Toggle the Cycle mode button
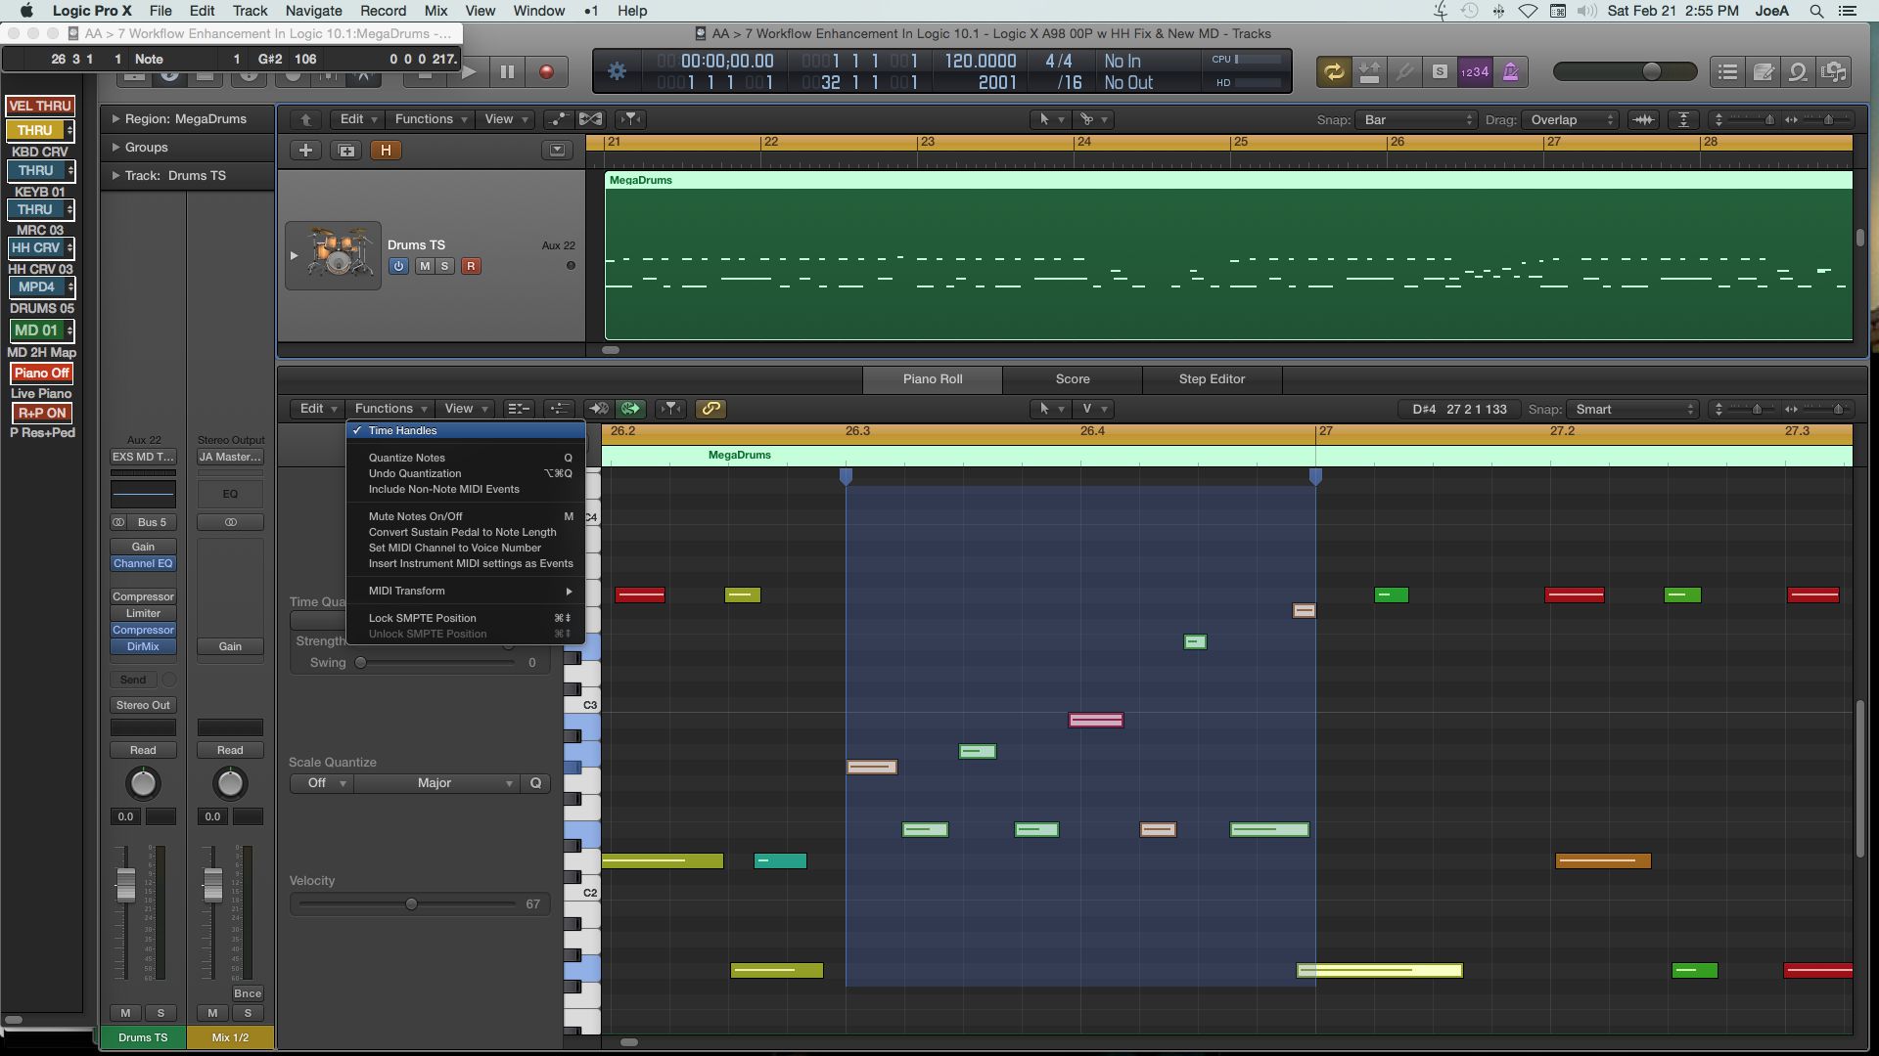The height and width of the screenshot is (1056, 1879). click(x=1333, y=71)
